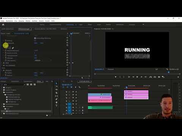Switch to the Effekte panel tab
Screen dimensions: 182x136
point(39,82)
